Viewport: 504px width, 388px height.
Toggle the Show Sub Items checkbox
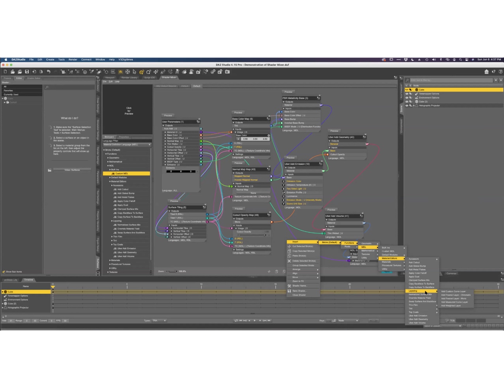4,272
